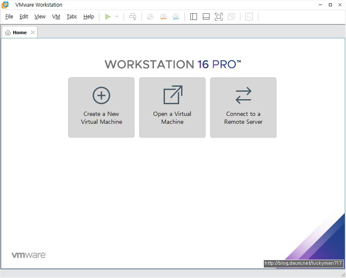This screenshot has width=346, height=278.
Task: Close the Home tab
Action: [33, 33]
